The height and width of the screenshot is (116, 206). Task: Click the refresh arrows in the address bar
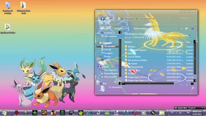[x=170, y=19]
